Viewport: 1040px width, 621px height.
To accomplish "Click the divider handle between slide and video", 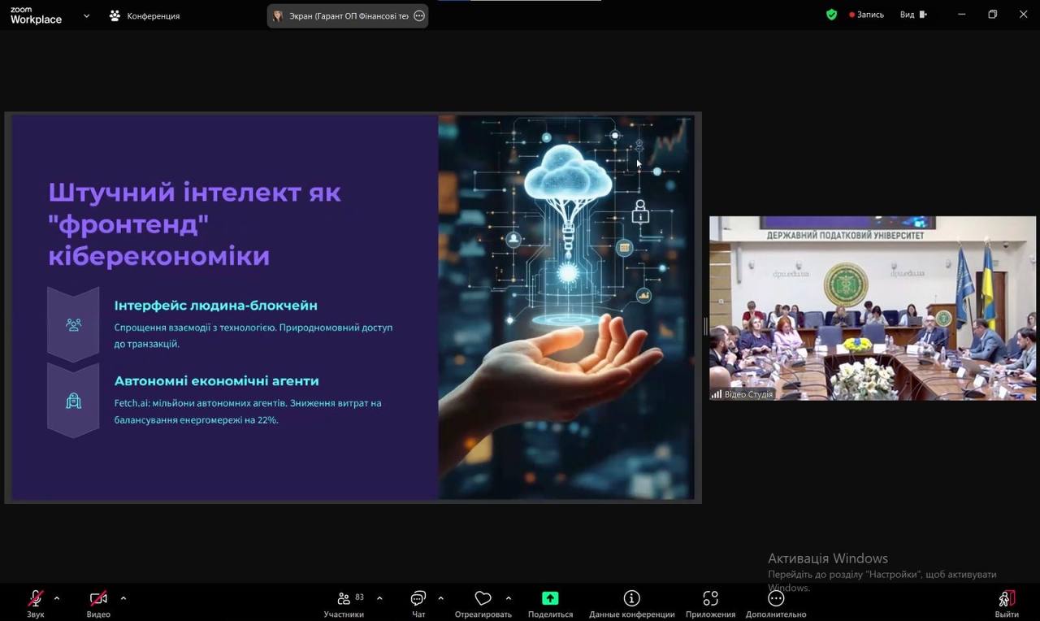I will click(x=705, y=325).
